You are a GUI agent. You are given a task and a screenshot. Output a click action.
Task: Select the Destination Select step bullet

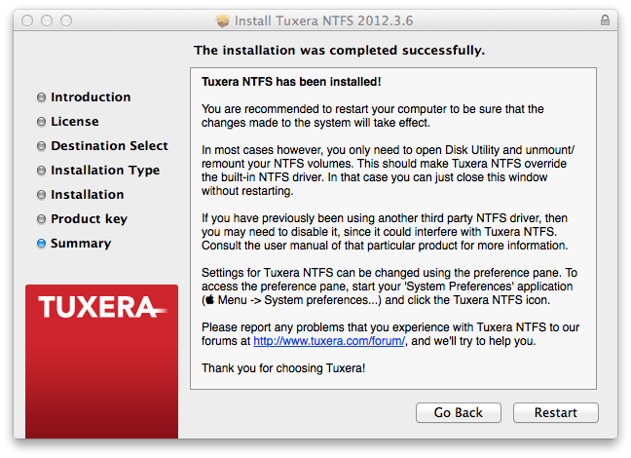pyautogui.click(x=41, y=146)
